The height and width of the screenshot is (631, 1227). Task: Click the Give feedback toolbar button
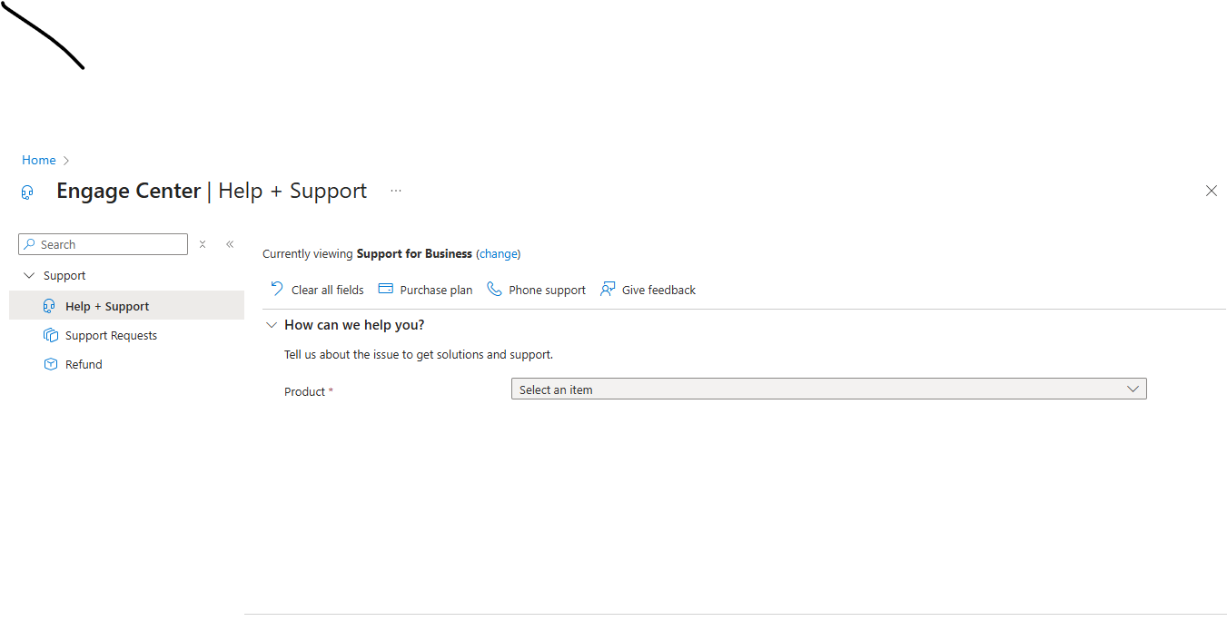point(648,290)
